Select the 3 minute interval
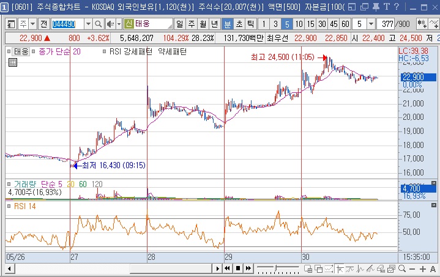The width and height of the screenshot is (440, 277). (x=275, y=24)
